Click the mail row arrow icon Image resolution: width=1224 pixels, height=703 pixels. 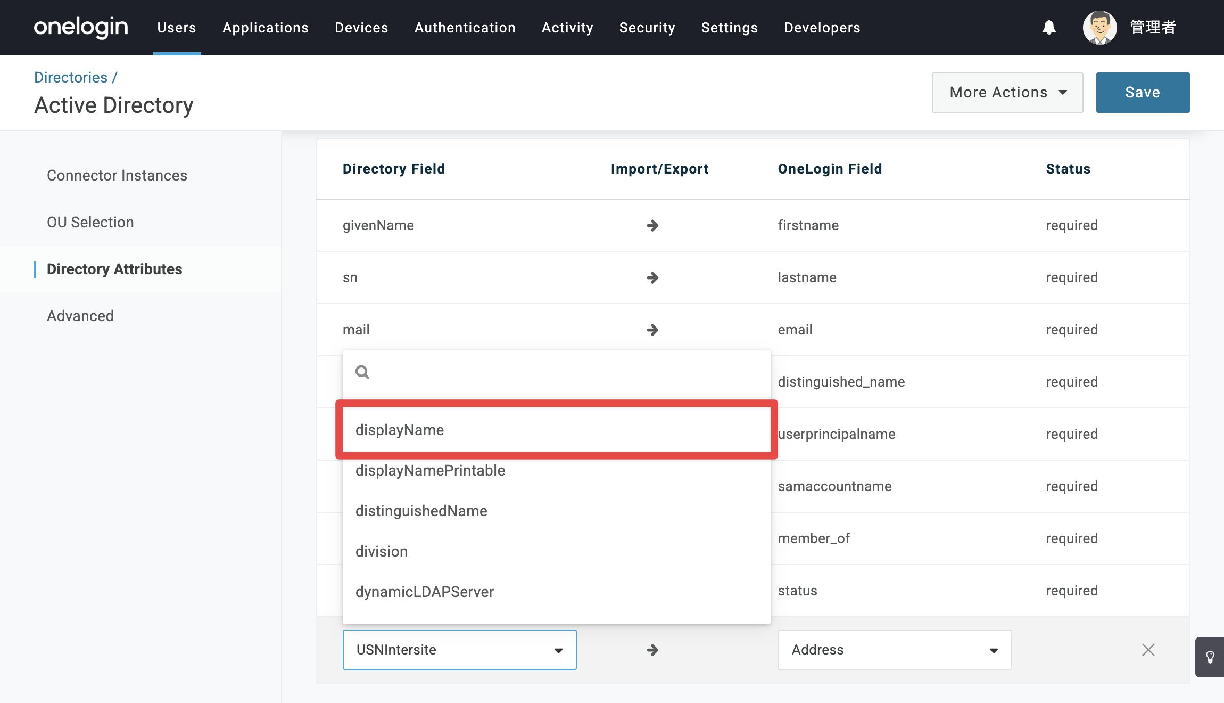652,330
